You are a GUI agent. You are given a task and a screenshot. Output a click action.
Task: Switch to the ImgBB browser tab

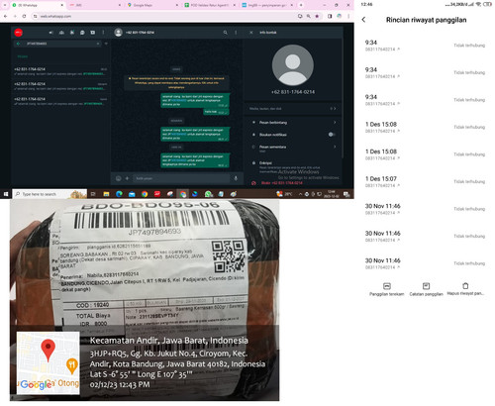pos(267,5)
